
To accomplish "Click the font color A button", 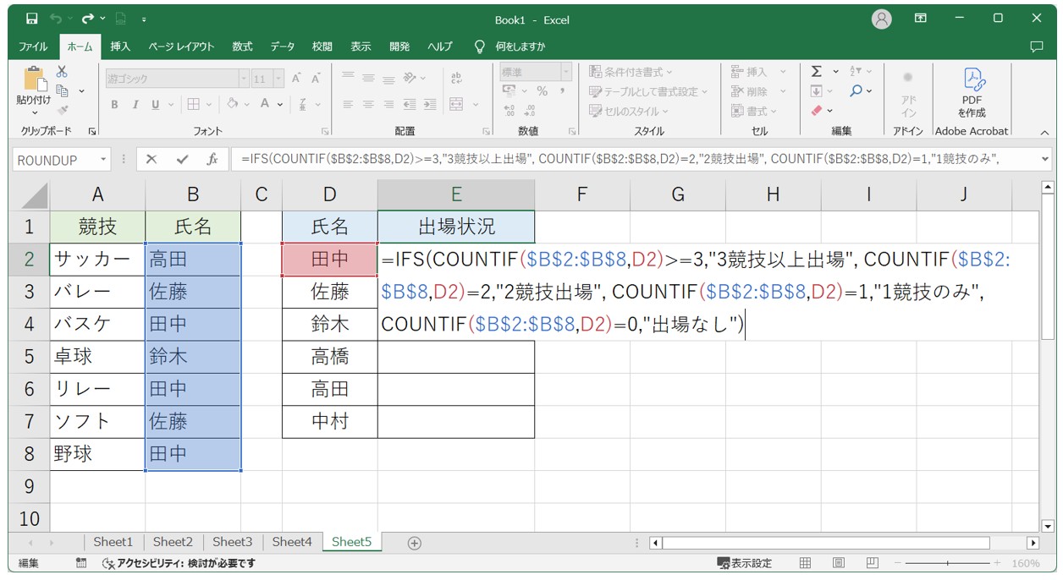I will [x=266, y=104].
